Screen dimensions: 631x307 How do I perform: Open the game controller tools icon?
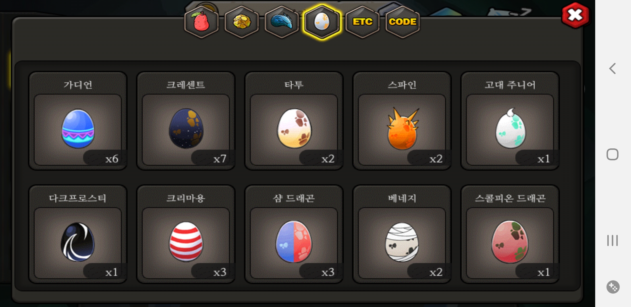point(613,287)
